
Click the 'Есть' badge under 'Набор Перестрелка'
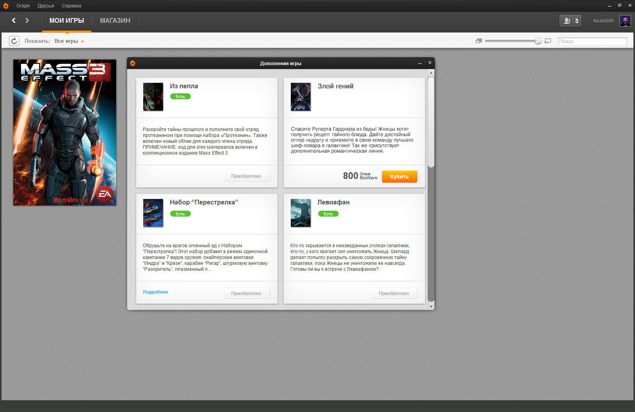(x=181, y=214)
